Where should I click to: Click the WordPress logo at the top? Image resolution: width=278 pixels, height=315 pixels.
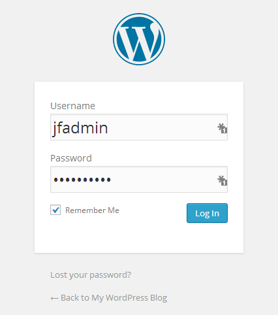pos(139,39)
